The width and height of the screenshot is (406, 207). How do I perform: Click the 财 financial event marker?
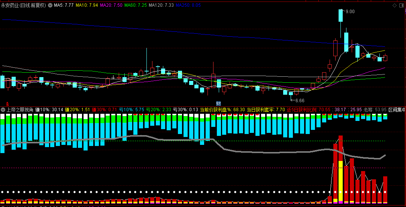coord(218,103)
